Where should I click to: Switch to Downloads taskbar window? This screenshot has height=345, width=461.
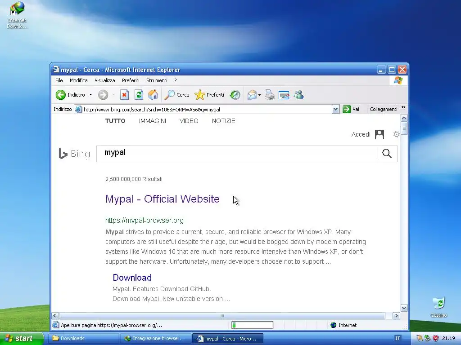83,339
